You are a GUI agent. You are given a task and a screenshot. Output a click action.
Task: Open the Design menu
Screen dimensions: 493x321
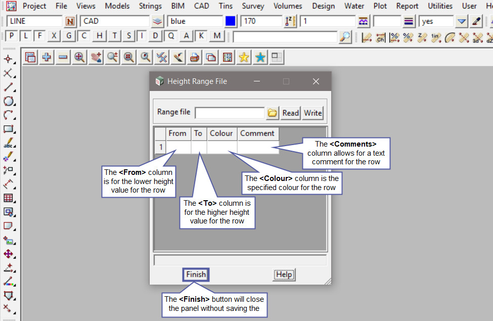point(323,6)
